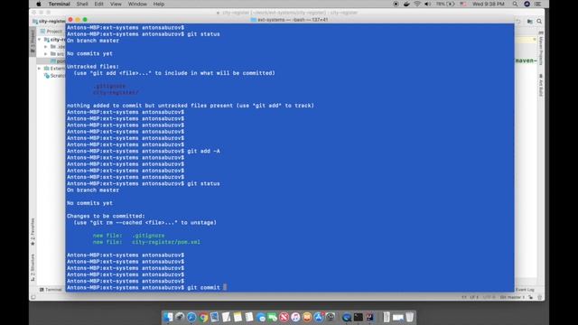This screenshot has width=578, height=325.
Task: Open the View menu
Action: (116, 4)
